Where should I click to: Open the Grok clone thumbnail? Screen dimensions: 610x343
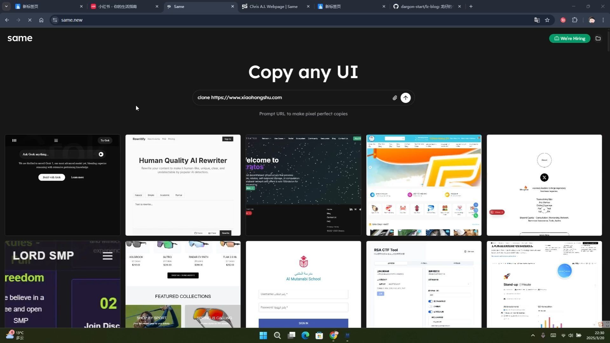point(63,185)
